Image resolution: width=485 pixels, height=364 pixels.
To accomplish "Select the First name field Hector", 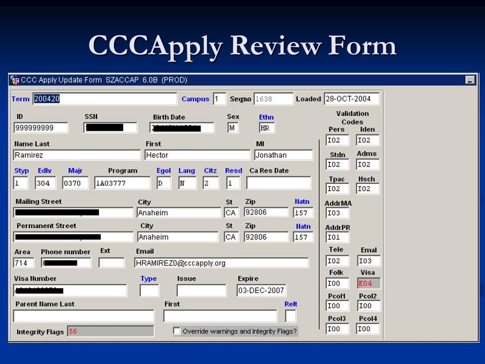I will tap(198, 155).
